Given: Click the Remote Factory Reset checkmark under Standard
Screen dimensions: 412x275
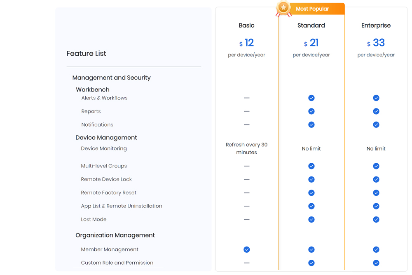Looking at the screenshot, I should (x=311, y=193).
